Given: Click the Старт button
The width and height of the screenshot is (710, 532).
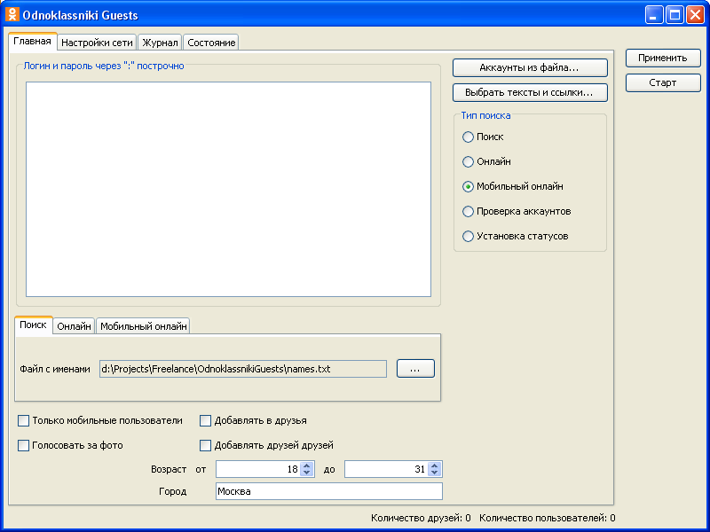Looking at the screenshot, I should tap(663, 82).
